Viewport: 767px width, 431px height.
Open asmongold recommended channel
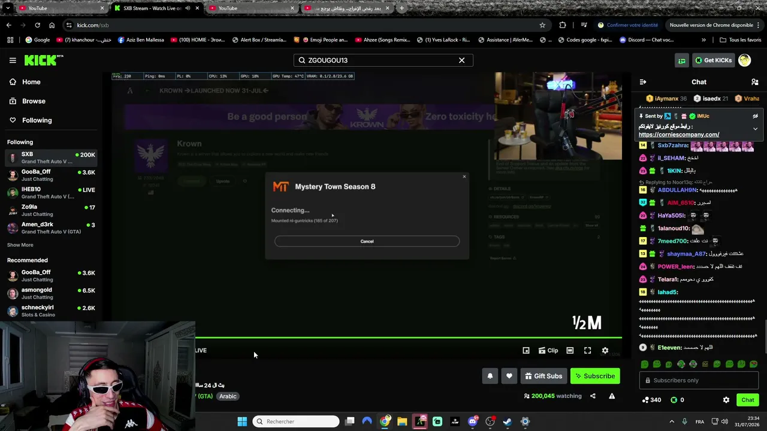(x=51, y=293)
